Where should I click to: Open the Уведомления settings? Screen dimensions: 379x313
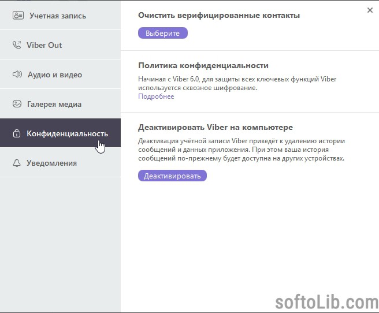click(60, 163)
